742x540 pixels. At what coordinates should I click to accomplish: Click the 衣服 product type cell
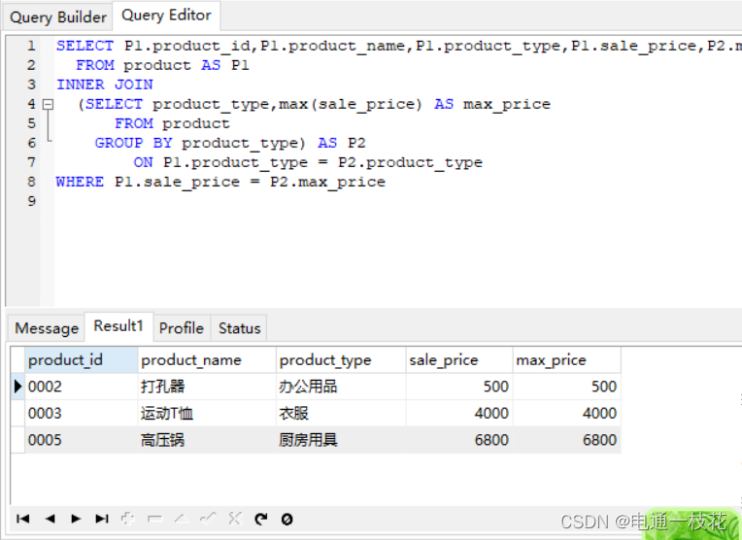tap(341, 413)
